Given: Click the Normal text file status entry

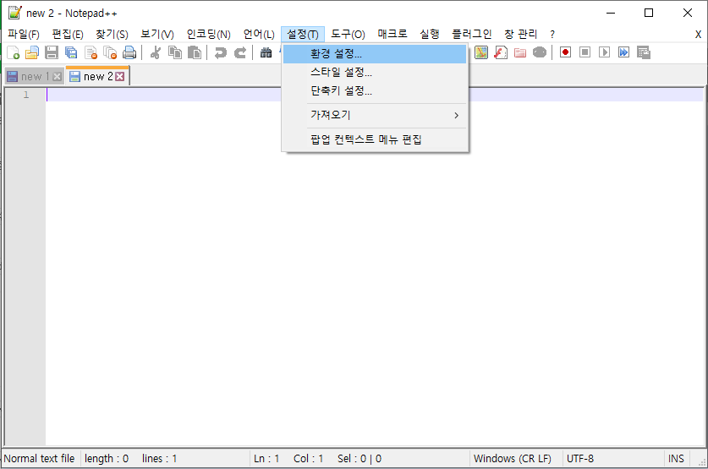Looking at the screenshot, I should click(39, 459).
